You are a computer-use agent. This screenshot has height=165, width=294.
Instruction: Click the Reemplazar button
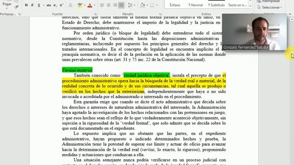269,1
